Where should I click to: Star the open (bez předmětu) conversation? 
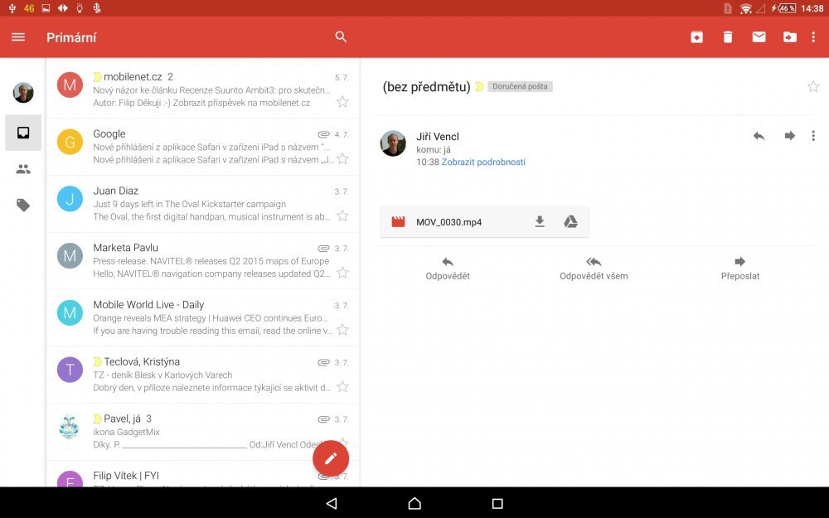(x=813, y=85)
